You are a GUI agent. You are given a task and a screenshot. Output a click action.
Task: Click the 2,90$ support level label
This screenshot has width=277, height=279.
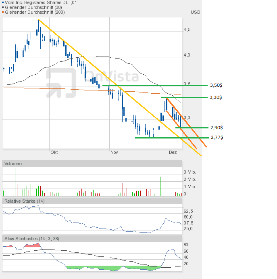coord(217,128)
